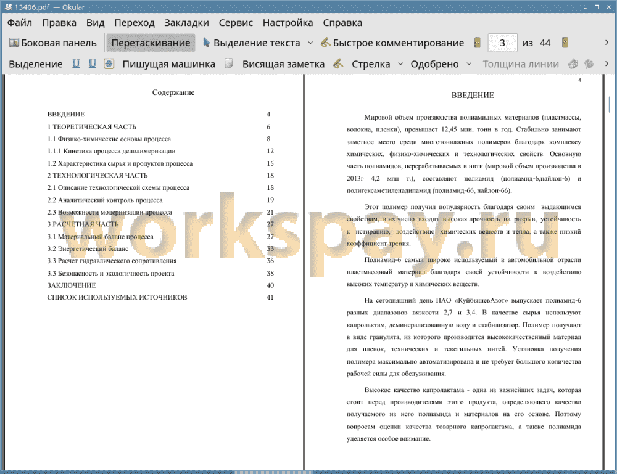617x474 pixels.
Task: Switch to Перетаскивание browse mode
Action: pyautogui.click(x=151, y=43)
